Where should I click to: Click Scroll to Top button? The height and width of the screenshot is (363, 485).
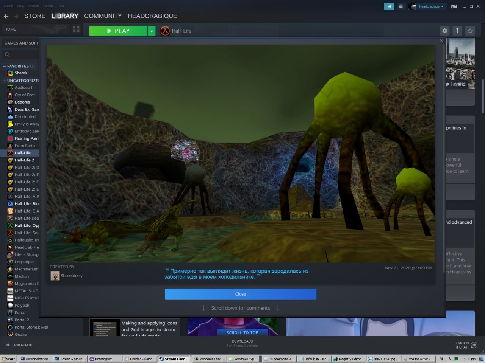pyautogui.click(x=242, y=332)
